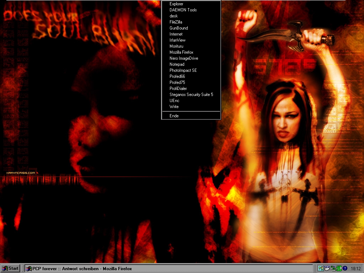Viewport: 364px width, 273px height.
Task: Launch DAEMON Tools from the menu
Action: pyautogui.click(x=191, y=10)
